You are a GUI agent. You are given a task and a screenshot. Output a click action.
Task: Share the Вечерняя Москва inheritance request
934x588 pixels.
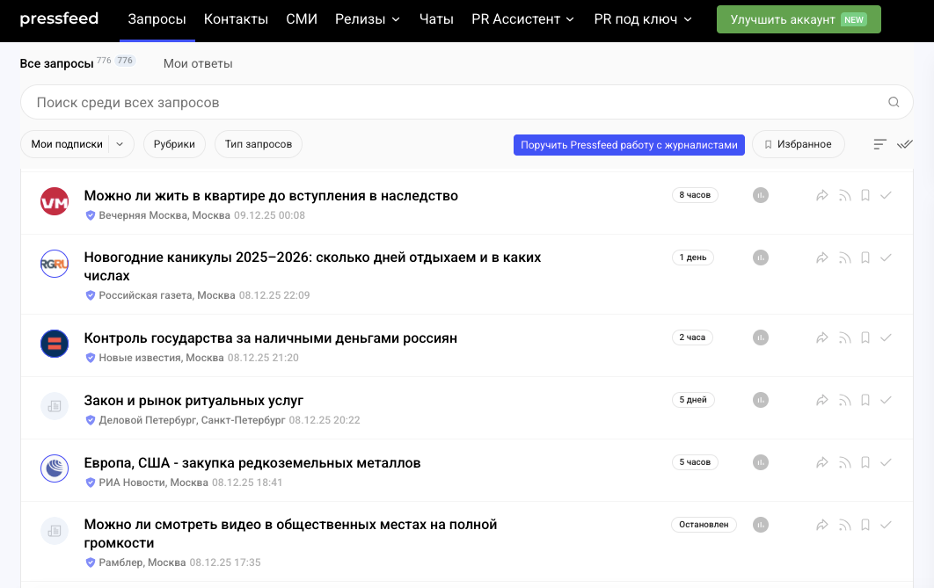click(x=822, y=195)
